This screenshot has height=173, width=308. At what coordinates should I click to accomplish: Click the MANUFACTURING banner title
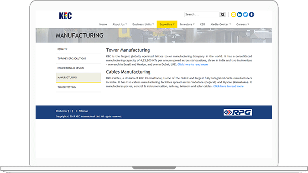click(x=79, y=36)
